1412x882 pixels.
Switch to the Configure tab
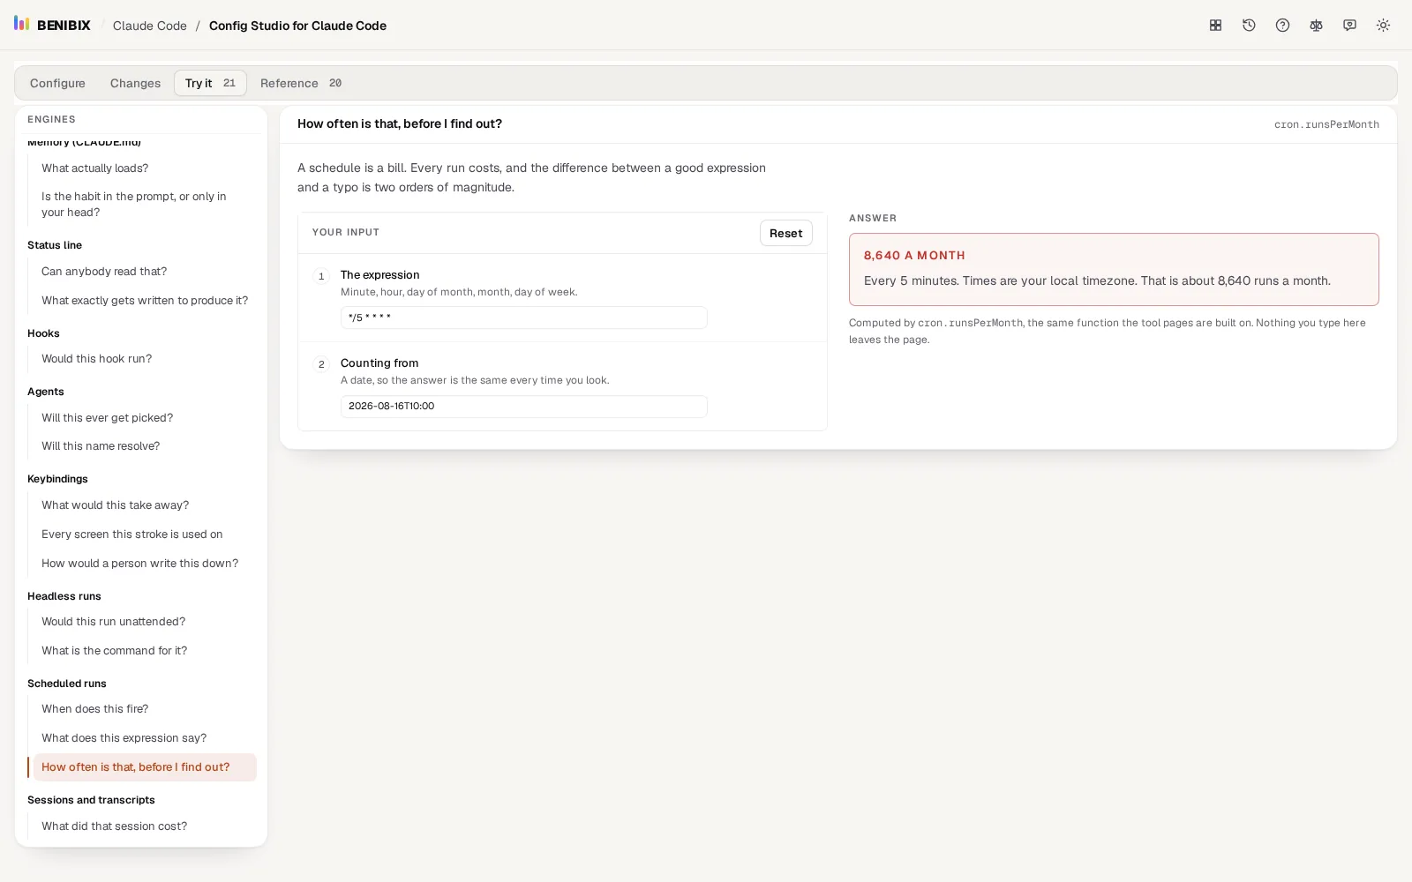(x=57, y=83)
